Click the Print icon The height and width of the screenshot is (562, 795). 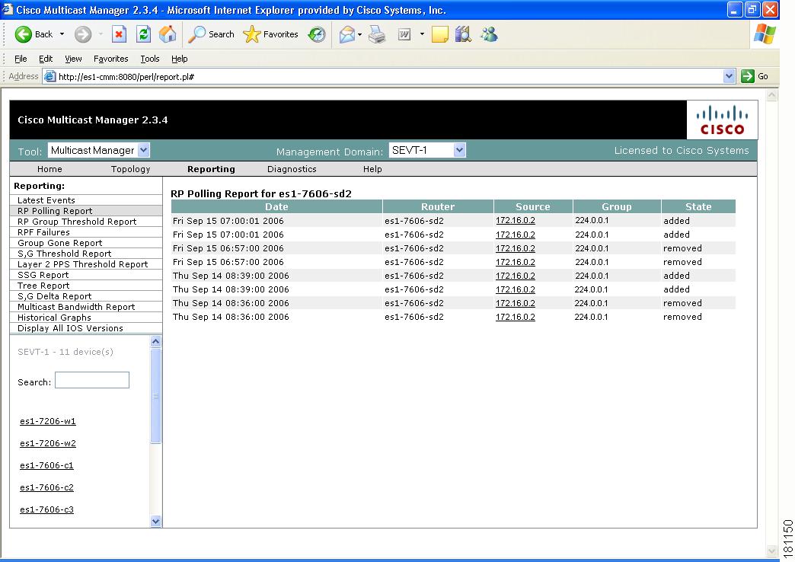[377, 34]
